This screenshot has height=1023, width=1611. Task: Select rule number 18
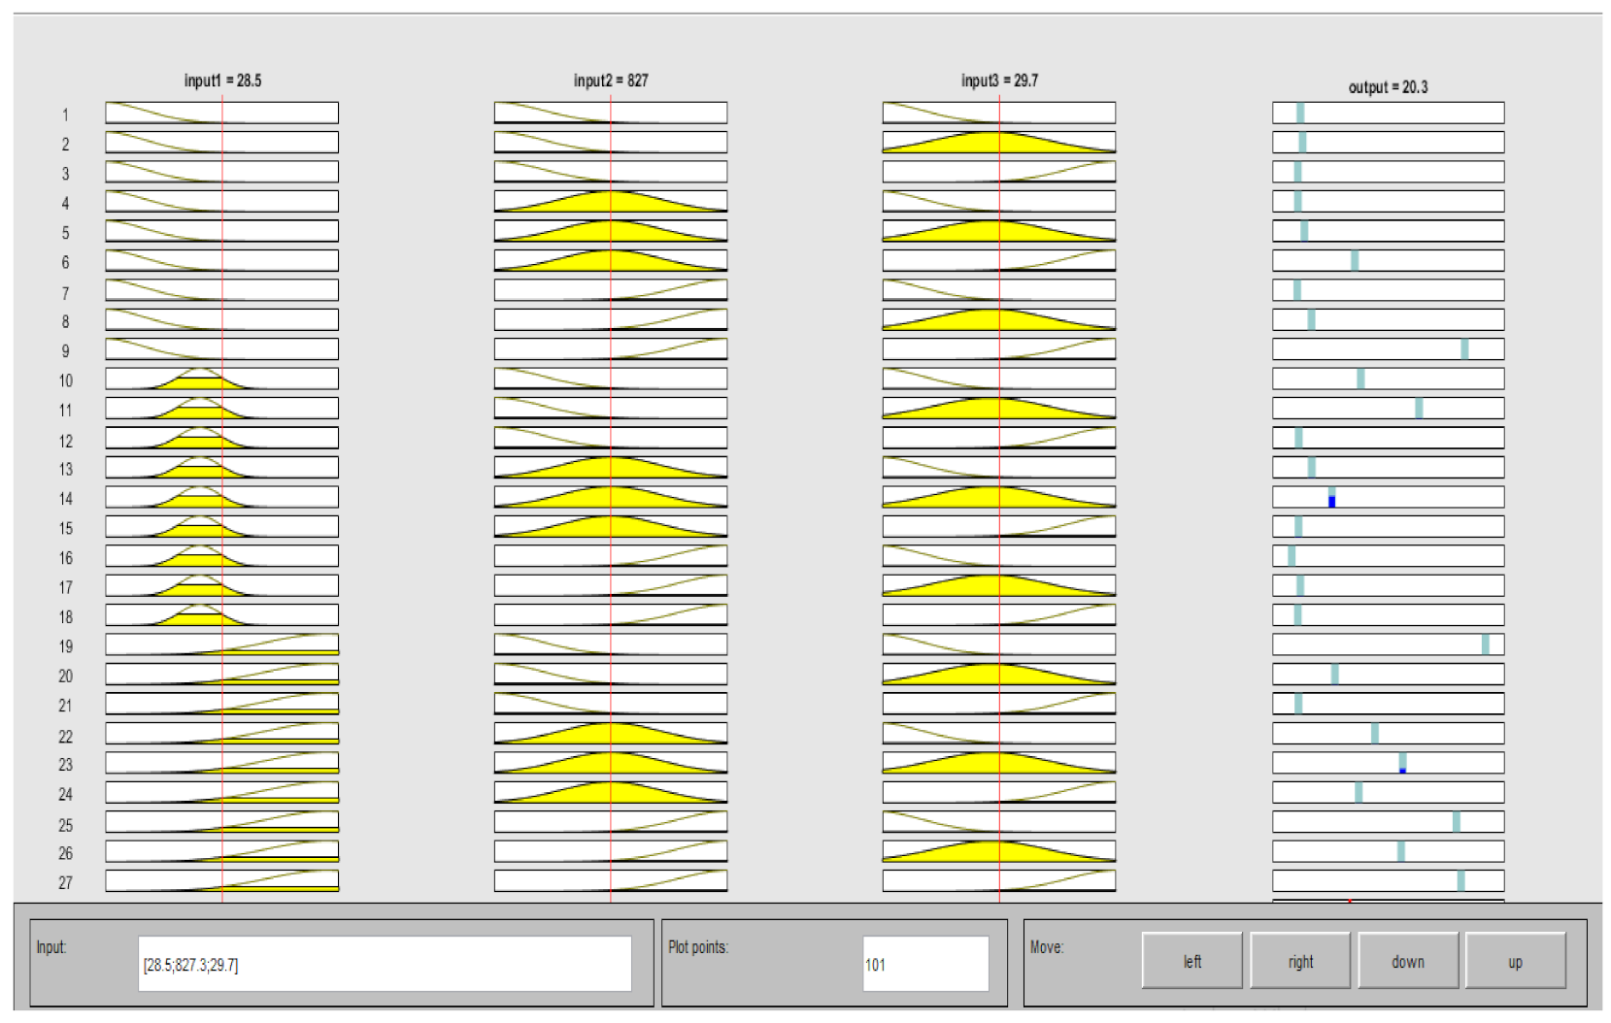click(66, 616)
